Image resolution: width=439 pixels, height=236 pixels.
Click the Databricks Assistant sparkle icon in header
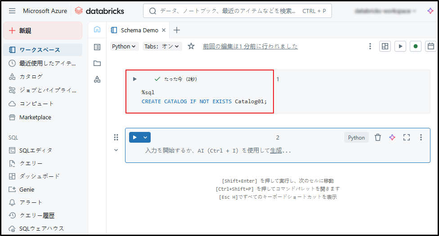pyautogui.click(x=430, y=11)
